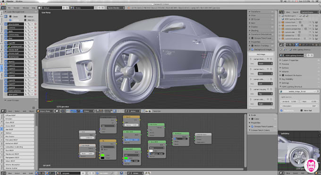The height and width of the screenshot is (175, 321).
Task: Open the Object Mode dropdown
Action: pos(45,111)
